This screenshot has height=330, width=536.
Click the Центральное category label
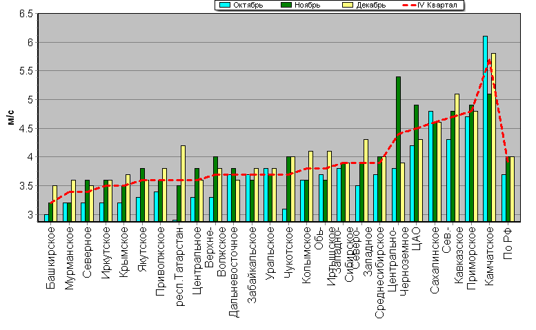pyautogui.click(x=197, y=260)
